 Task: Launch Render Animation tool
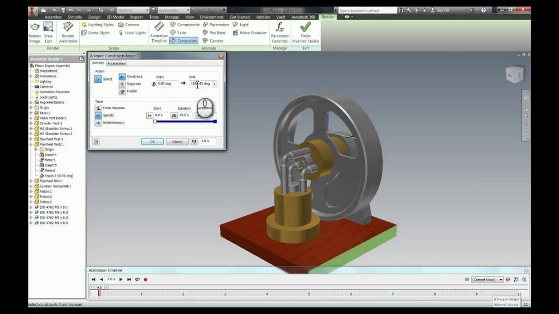[x=68, y=32]
